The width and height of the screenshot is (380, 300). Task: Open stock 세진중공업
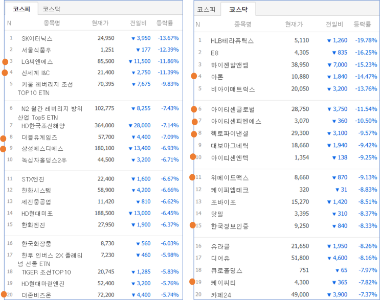tap(36, 202)
